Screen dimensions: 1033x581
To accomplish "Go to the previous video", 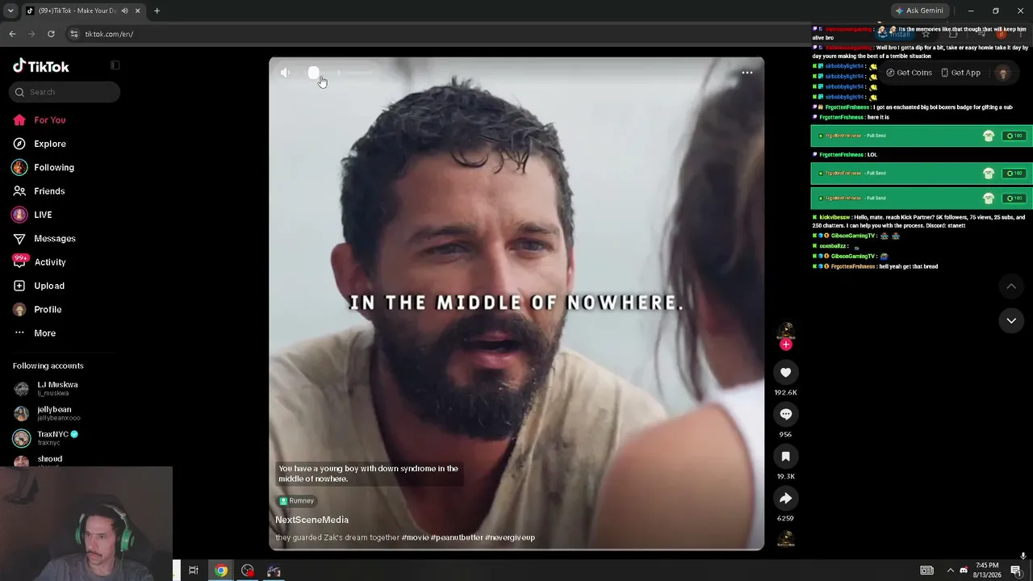I will point(1011,286).
